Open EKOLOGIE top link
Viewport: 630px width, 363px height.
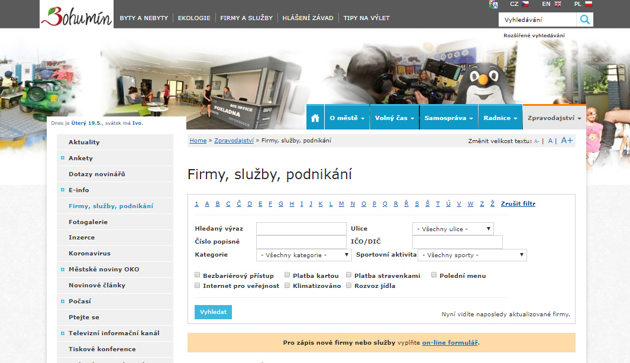pyautogui.click(x=194, y=18)
